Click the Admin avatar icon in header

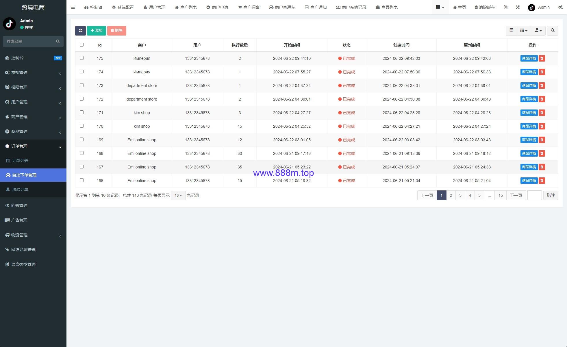click(x=531, y=8)
